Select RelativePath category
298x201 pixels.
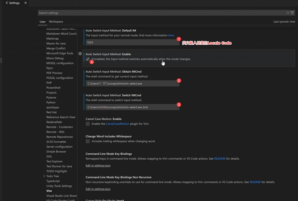click(x=54, y=122)
